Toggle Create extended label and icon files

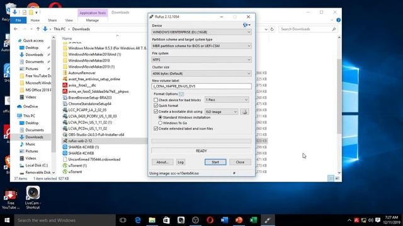click(x=156, y=129)
